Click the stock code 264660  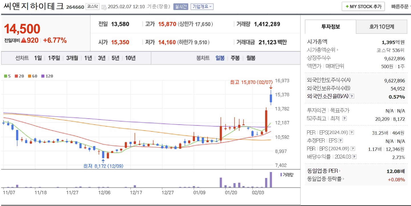(x=75, y=7)
